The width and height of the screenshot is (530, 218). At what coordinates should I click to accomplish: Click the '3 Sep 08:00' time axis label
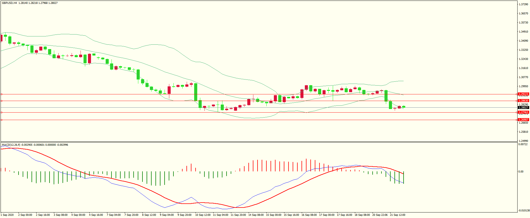point(61,215)
